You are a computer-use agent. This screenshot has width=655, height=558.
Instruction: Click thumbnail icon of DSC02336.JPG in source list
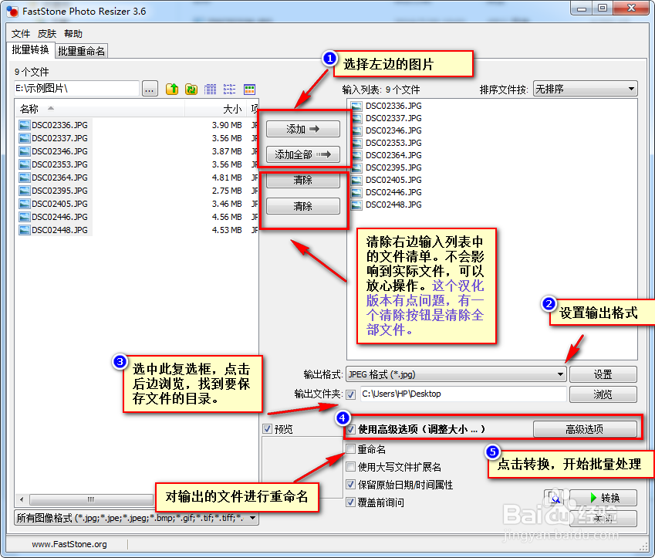25,125
